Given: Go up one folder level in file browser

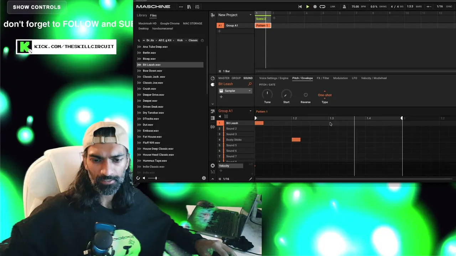Looking at the screenshot, I should tap(139, 41).
